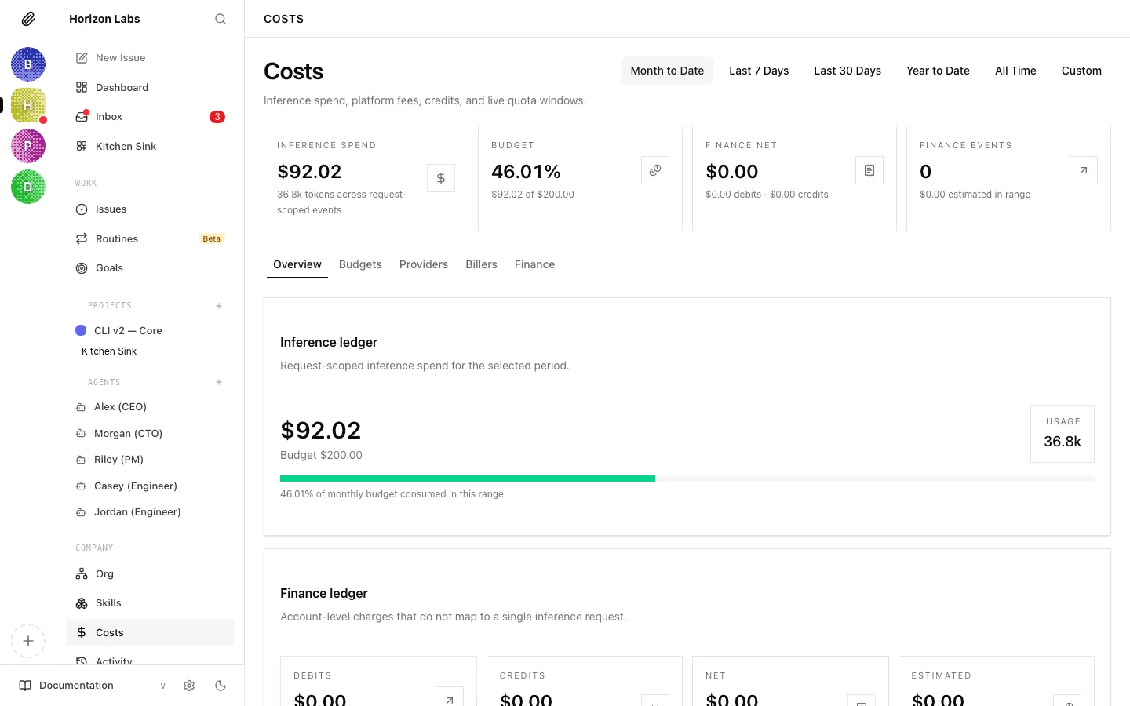Select the Month to Date range

(x=667, y=71)
